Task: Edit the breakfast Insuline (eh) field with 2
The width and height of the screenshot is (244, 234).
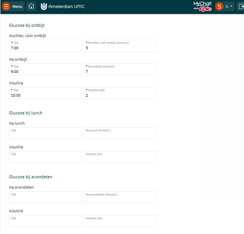Action: point(120,93)
